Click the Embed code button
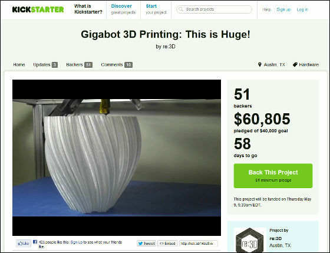 (x=167, y=244)
